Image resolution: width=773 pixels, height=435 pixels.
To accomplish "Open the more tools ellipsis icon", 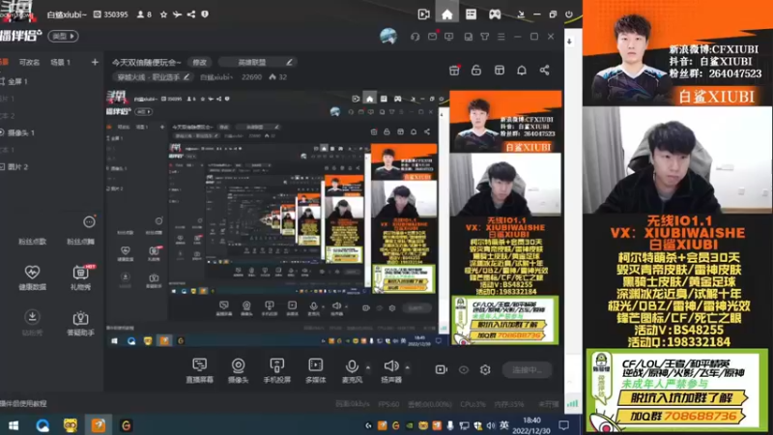I will [x=89, y=222].
